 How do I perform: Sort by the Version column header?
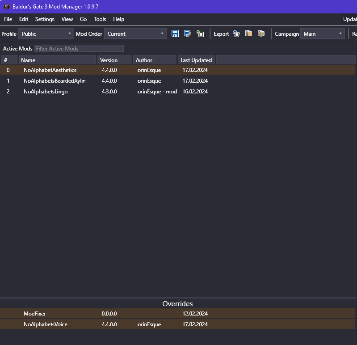tap(114, 60)
